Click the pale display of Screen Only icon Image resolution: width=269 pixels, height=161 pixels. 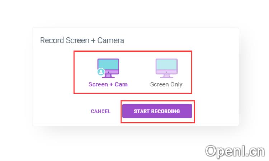(x=166, y=64)
